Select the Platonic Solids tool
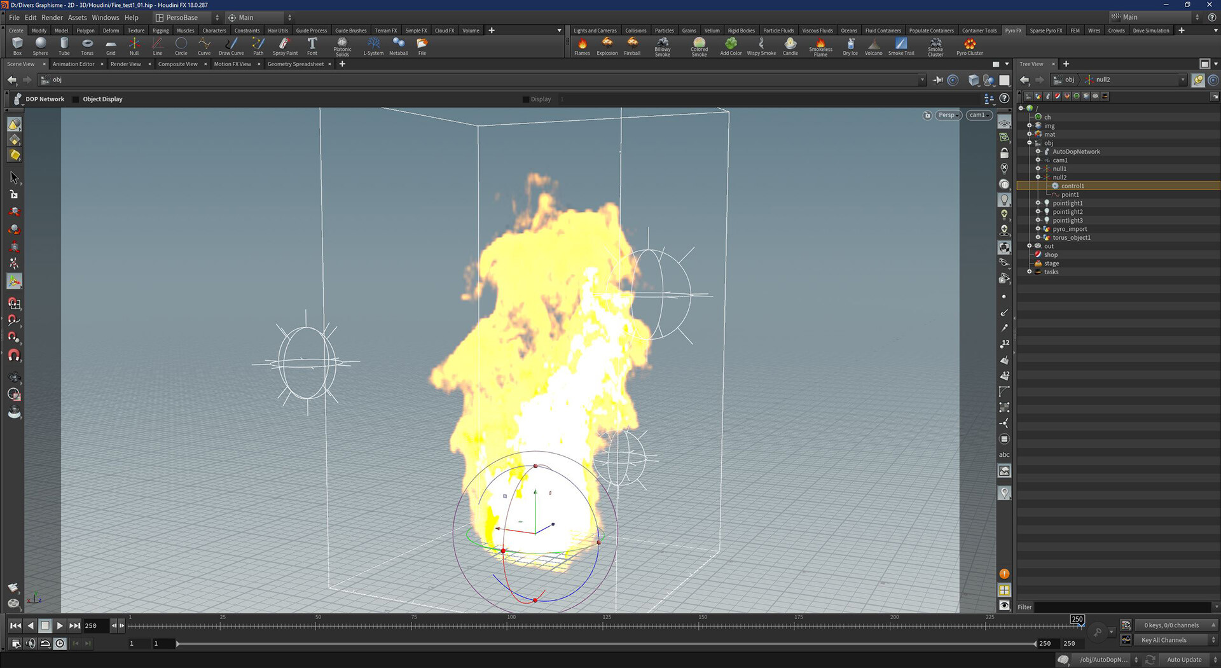This screenshot has width=1221, height=668. [342, 46]
